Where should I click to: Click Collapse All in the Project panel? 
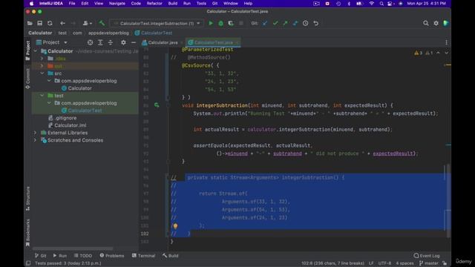pyautogui.click(x=111, y=43)
